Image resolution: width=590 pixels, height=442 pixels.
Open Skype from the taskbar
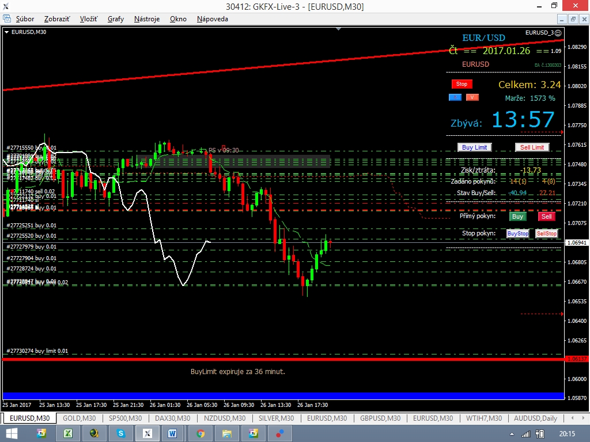121,433
